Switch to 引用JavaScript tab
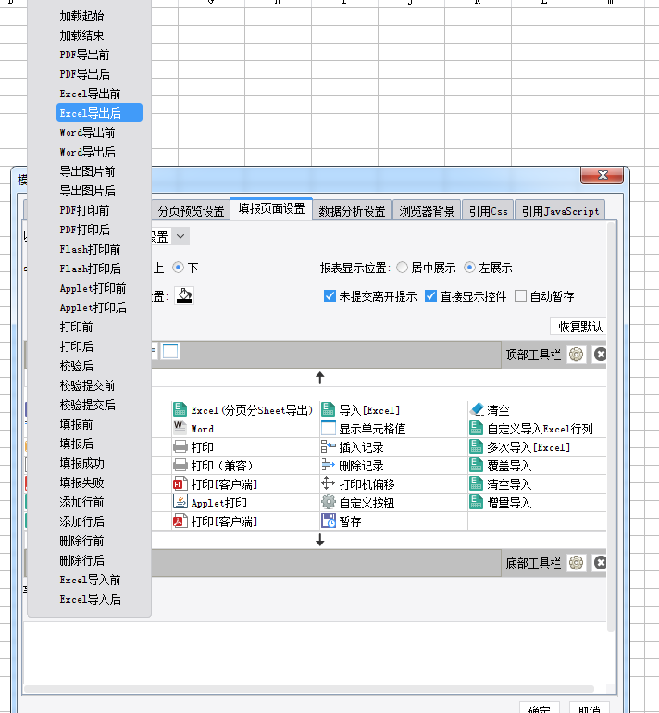 pos(560,211)
